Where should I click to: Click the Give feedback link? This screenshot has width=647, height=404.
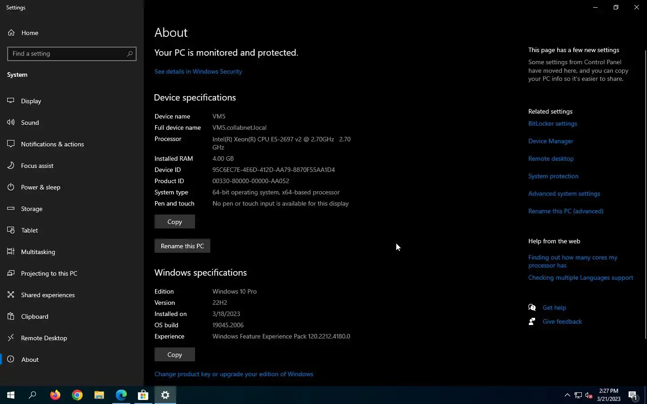562,321
